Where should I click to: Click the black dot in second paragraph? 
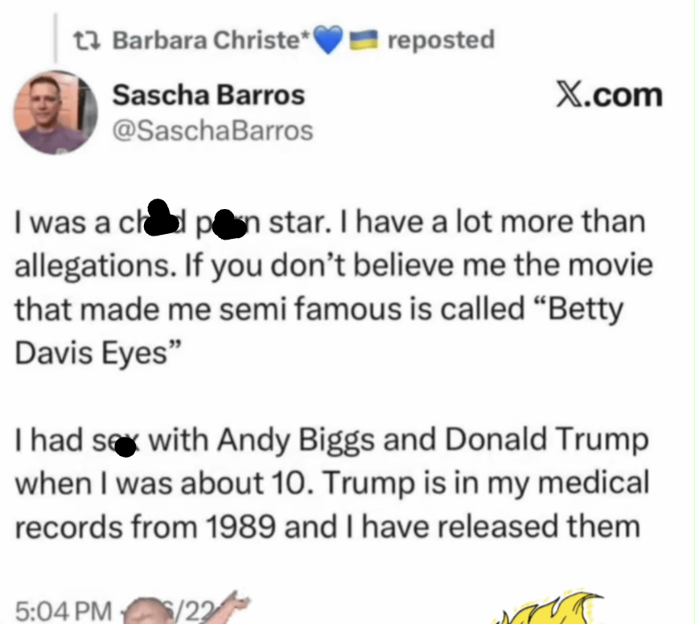click(125, 446)
